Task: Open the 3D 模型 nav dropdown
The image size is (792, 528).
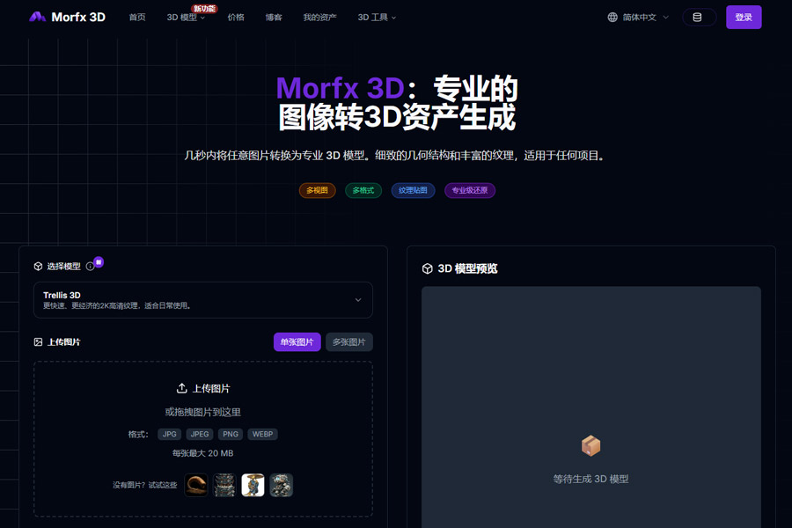Action: [x=186, y=18]
